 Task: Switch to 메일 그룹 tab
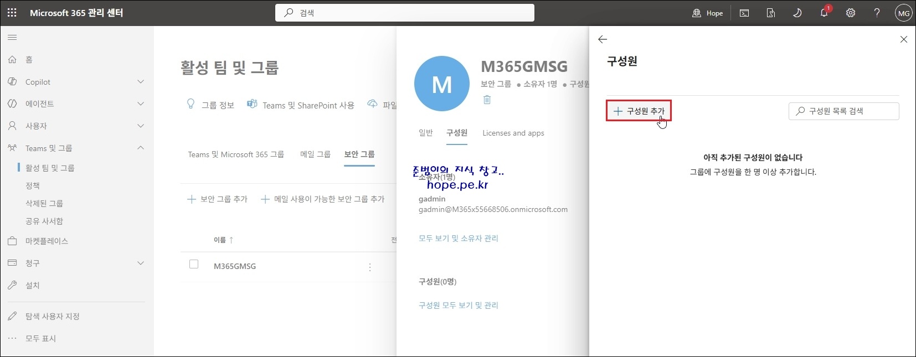[315, 154]
